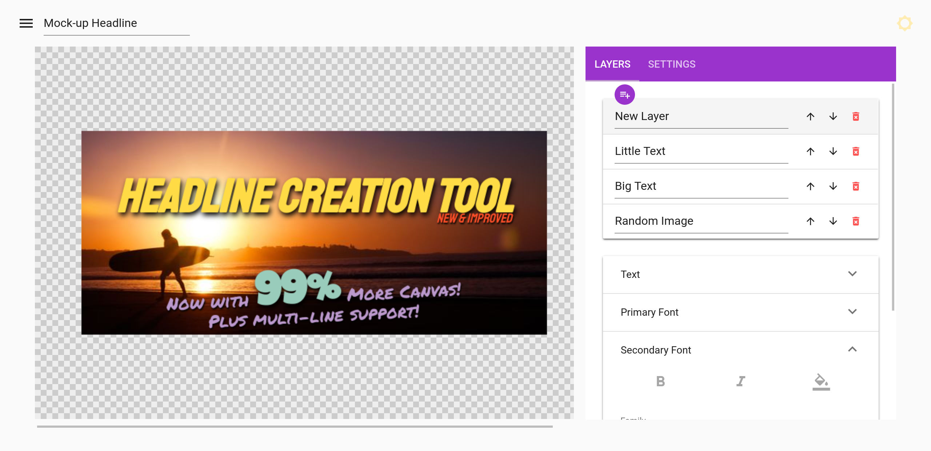Switch to the SETTINGS tab

pyautogui.click(x=672, y=64)
